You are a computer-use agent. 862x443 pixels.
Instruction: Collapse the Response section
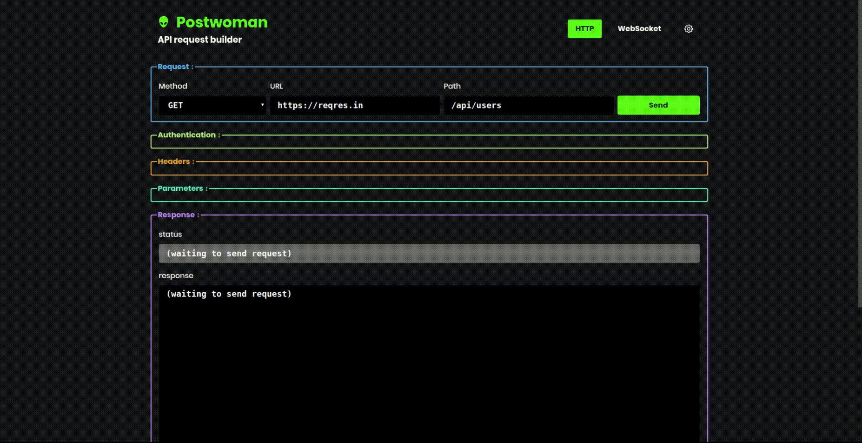pyautogui.click(x=178, y=215)
